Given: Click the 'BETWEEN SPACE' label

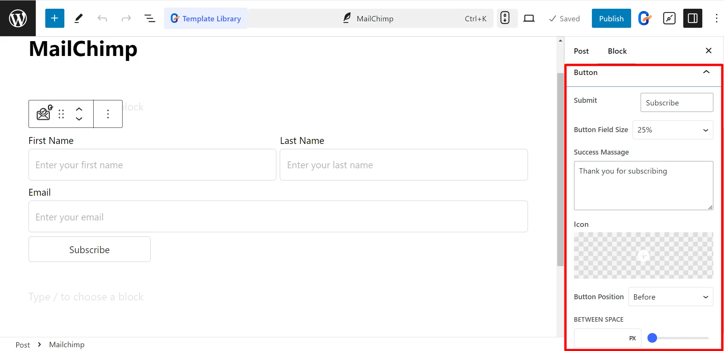Looking at the screenshot, I should 598,319.
